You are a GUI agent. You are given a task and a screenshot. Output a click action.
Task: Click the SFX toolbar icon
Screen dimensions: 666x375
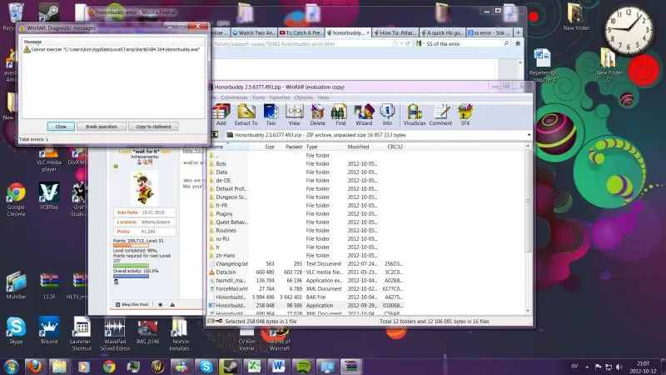(x=465, y=114)
